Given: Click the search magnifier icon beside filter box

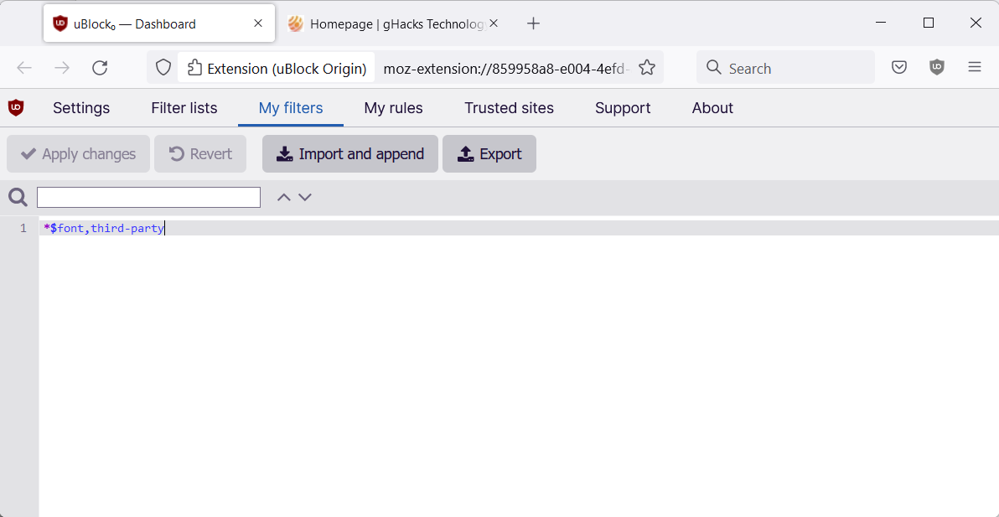Looking at the screenshot, I should [17, 197].
